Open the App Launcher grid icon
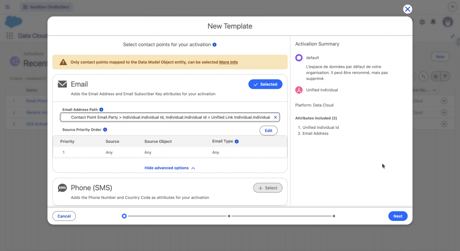Viewport: 460px width, 251px height. click(9, 36)
